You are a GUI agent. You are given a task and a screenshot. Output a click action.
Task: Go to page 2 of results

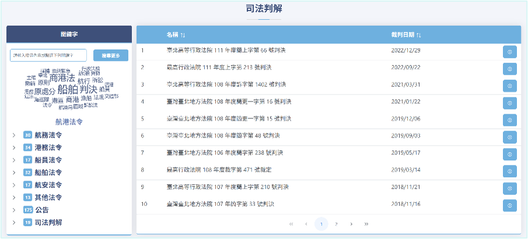point(336,224)
